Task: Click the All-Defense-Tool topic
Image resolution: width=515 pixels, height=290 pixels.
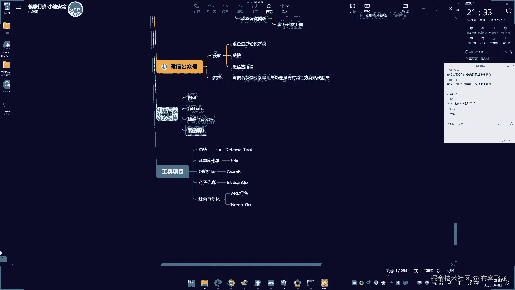Action: (x=235, y=150)
